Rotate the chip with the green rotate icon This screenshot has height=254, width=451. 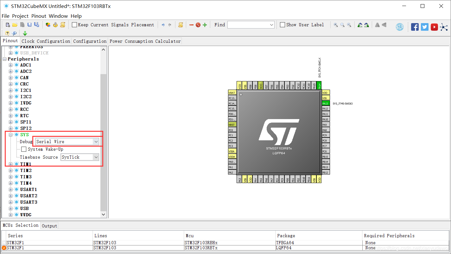[x=360, y=24]
